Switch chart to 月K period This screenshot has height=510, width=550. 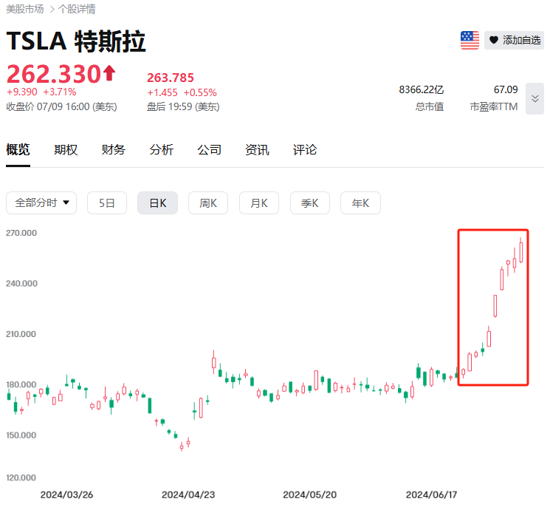click(x=259, y=203)
